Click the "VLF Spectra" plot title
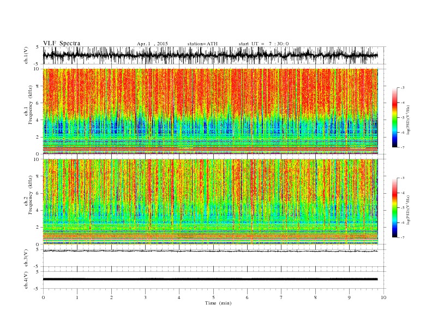The image size is (432, 334). coord(62,43)
